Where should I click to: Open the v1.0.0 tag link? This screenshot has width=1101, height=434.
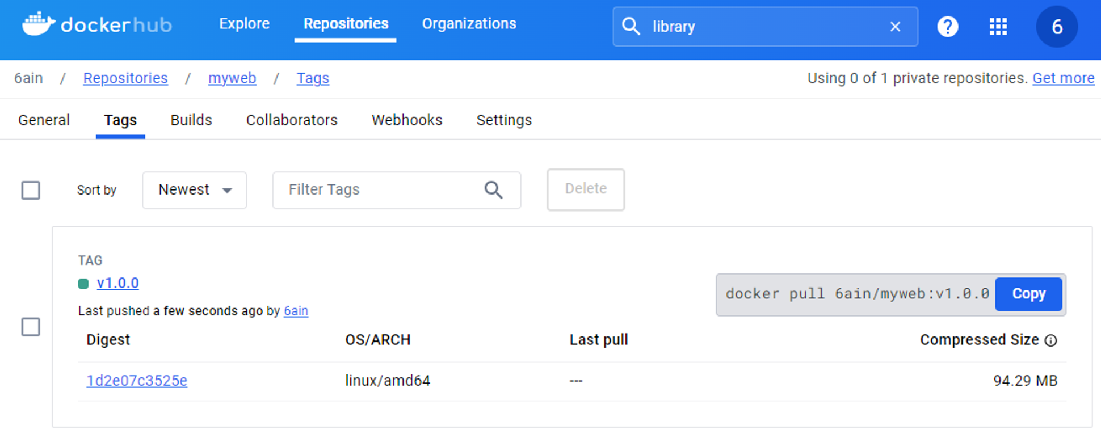[x=117, y=283]
